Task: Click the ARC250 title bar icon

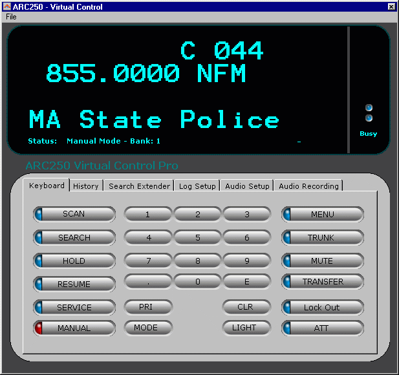Action: tap(7, 6)
